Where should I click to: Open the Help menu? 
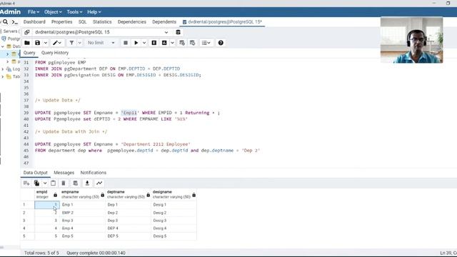[94, 12]
